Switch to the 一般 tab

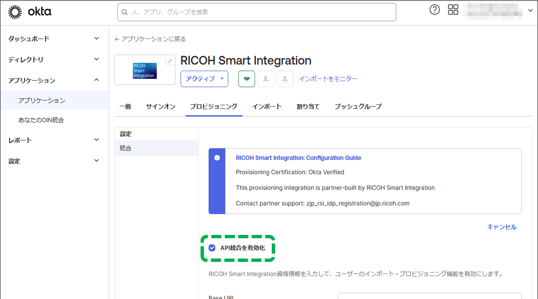[125, 107]
